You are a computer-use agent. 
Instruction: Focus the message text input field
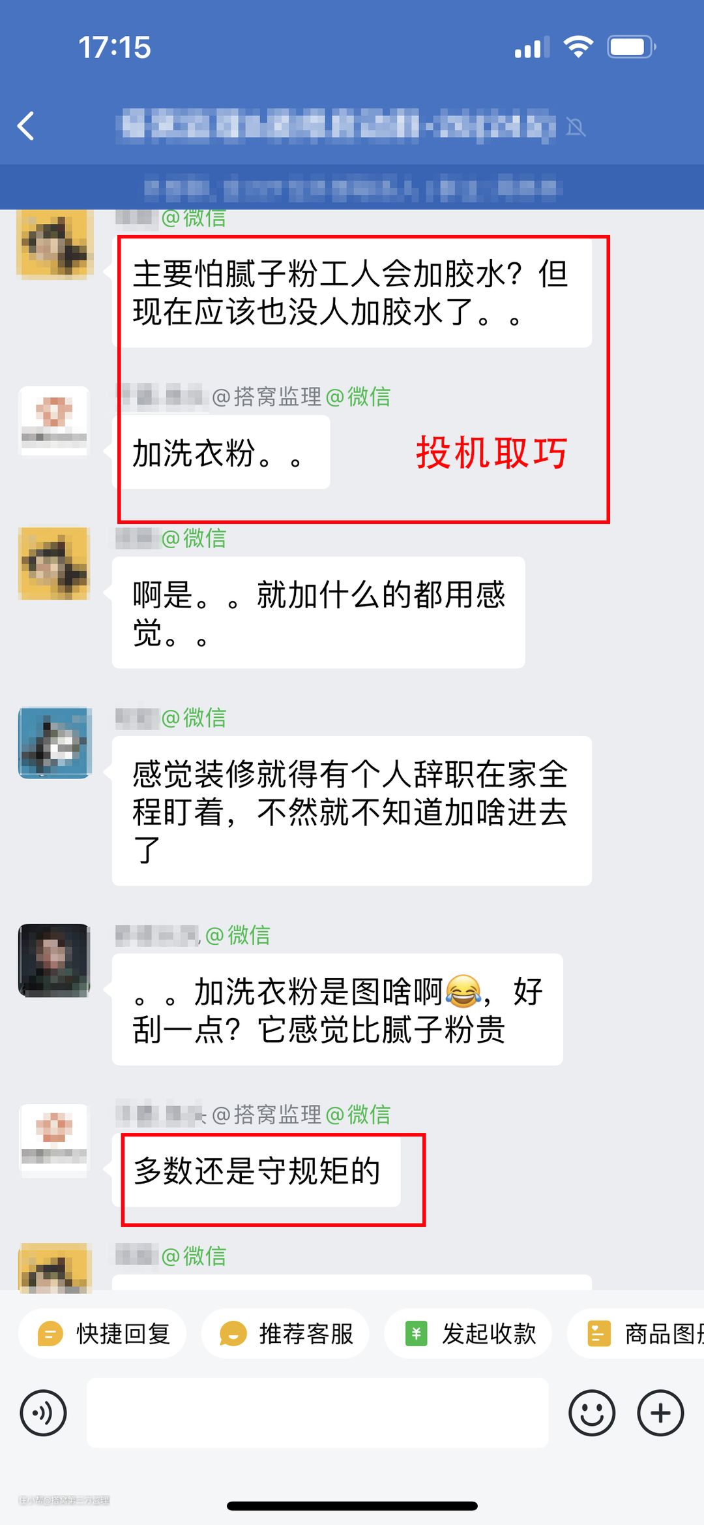[317, 1413]
